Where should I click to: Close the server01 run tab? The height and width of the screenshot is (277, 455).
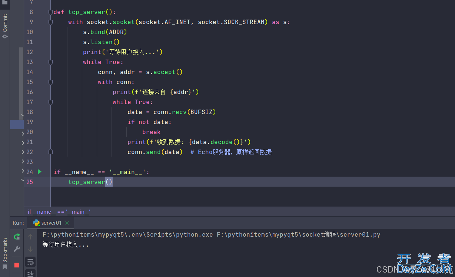[67, 223]
